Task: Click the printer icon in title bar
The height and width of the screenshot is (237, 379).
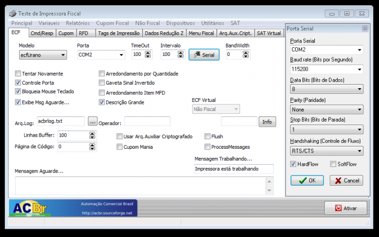Action: coord(13,14)
